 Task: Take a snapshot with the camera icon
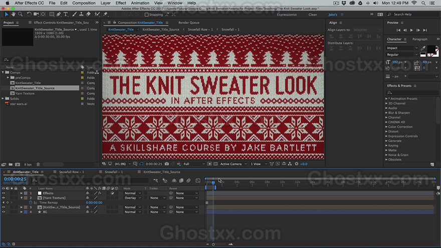click(167, 164)
